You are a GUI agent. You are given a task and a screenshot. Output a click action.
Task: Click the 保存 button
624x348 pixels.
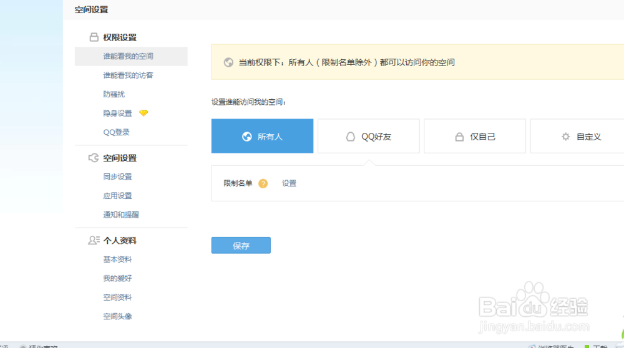point(241,245)
